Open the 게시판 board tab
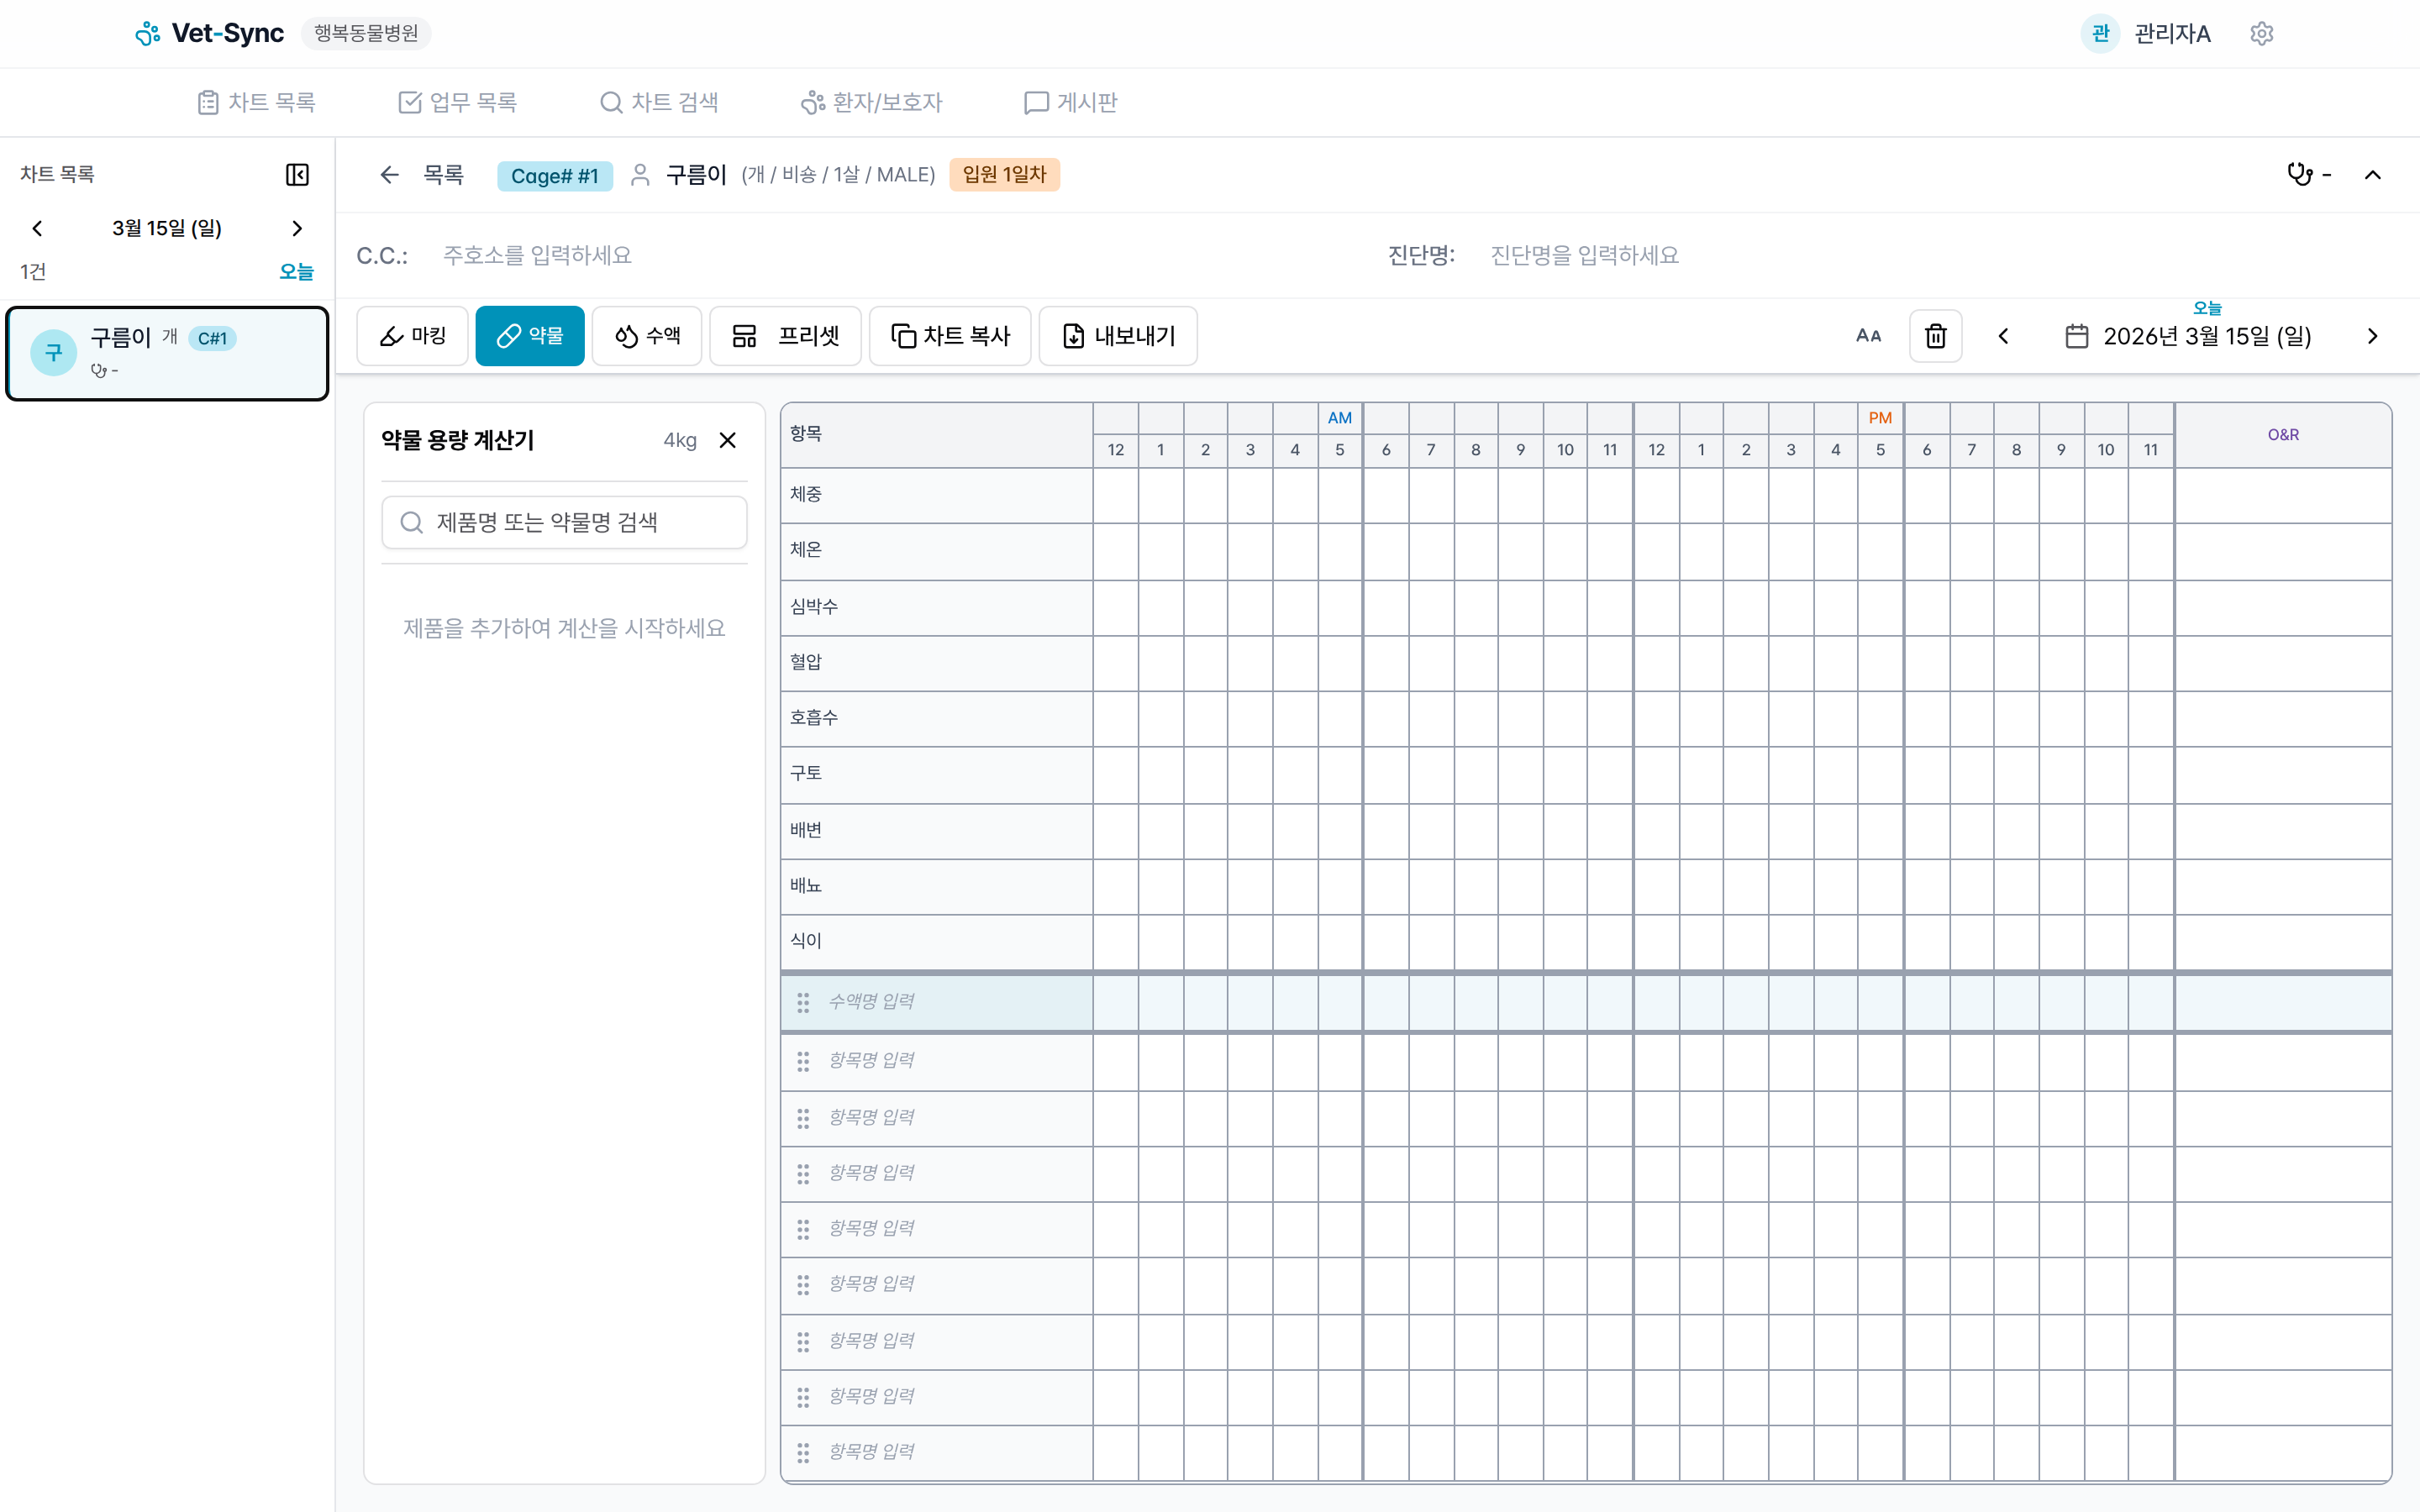2420x1512 pixels. [1070, 101]
